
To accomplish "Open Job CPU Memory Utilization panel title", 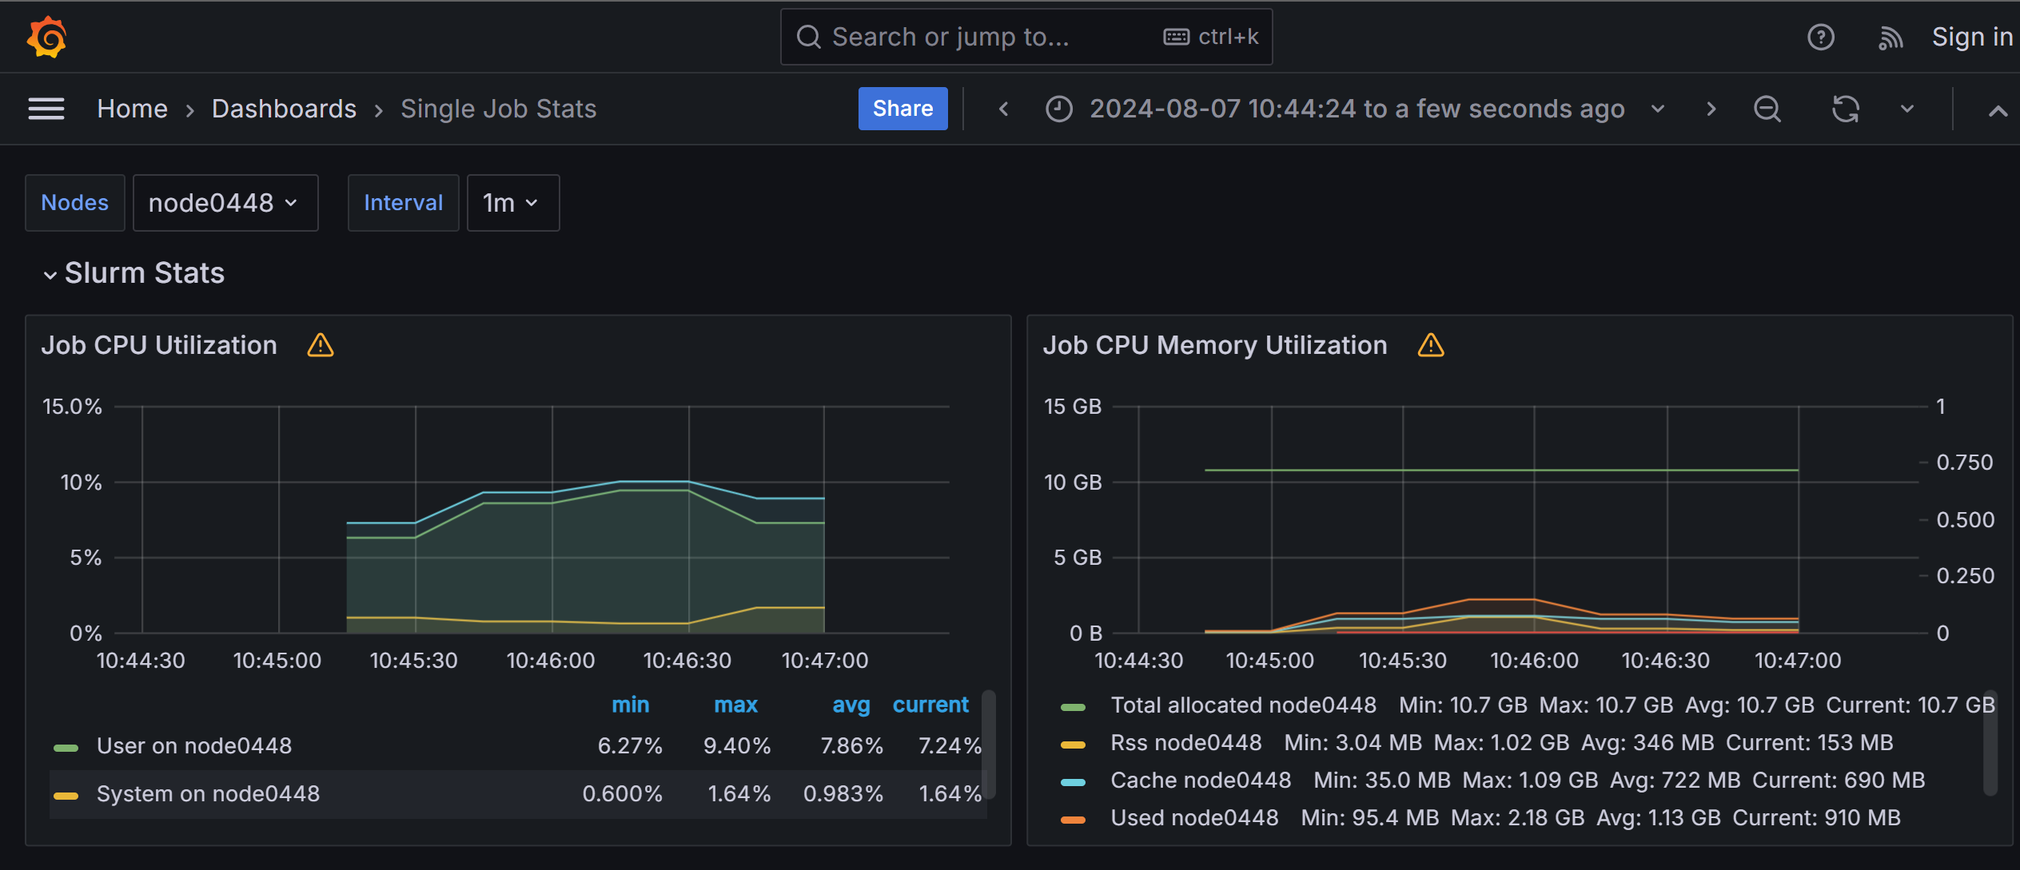I will tap(1215, 345).
